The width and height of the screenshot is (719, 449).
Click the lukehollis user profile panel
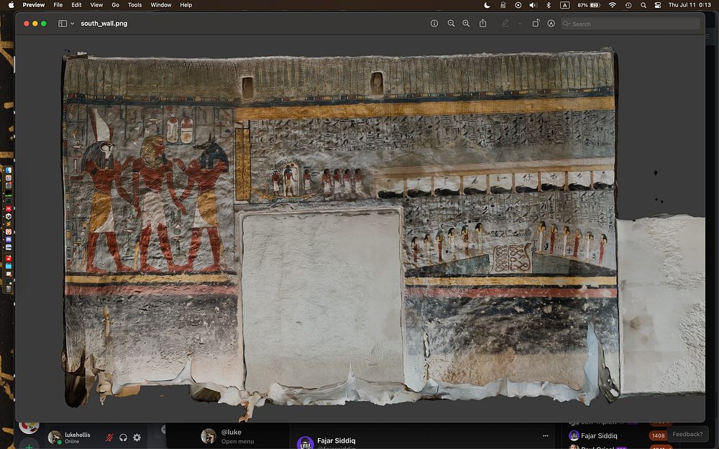(72, 438)
